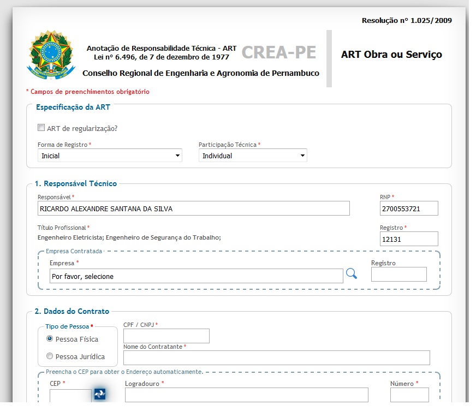Click the Empresa Contratada Registro field
The image size is (476, 411).
point(398,275)
